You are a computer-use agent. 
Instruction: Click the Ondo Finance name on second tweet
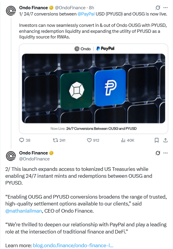(x=34, y=153)
